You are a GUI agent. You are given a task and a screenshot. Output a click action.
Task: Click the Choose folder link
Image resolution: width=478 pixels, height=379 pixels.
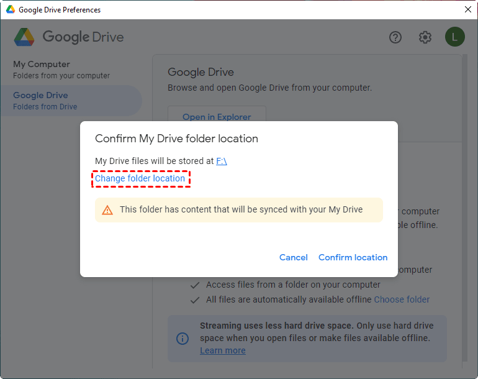tap(402, 299)
